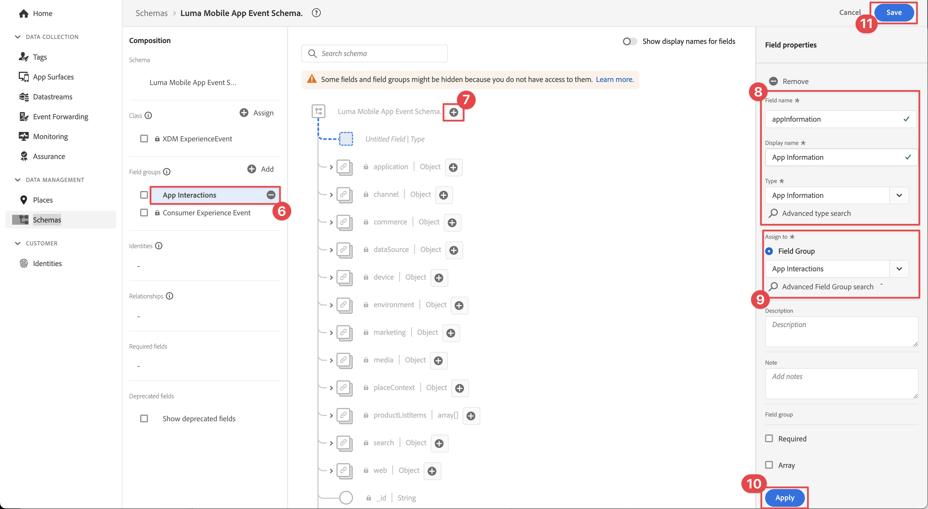Collapse the DATA COLLECTION sidebar section

coord(18,37)
